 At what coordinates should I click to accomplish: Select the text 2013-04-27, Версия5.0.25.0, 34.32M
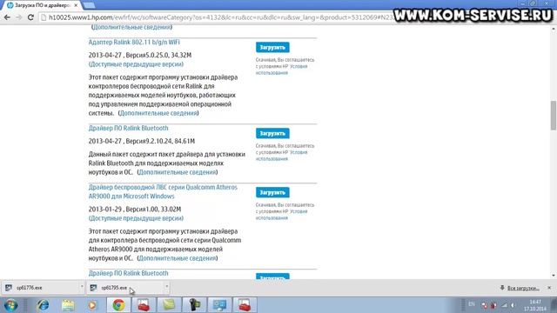140,55
